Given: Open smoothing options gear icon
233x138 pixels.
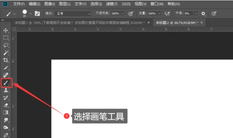Looking at the screenshot, I should pyautogui.click(x=203, y=13).
